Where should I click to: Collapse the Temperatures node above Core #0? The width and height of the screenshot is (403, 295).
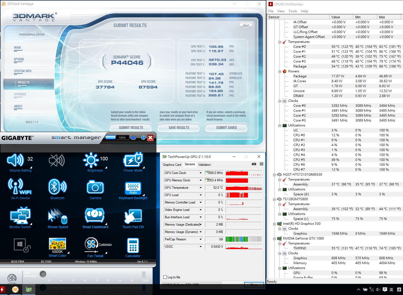(x=280, y=42)
